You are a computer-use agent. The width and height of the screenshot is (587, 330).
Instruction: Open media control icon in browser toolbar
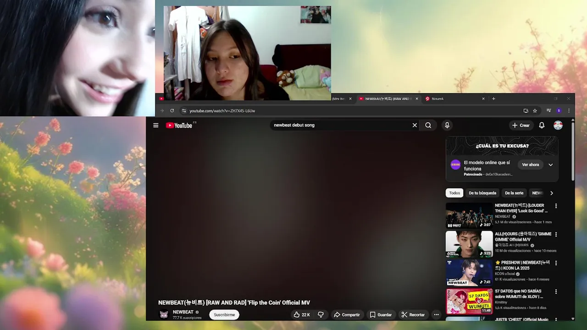[548, 110]
